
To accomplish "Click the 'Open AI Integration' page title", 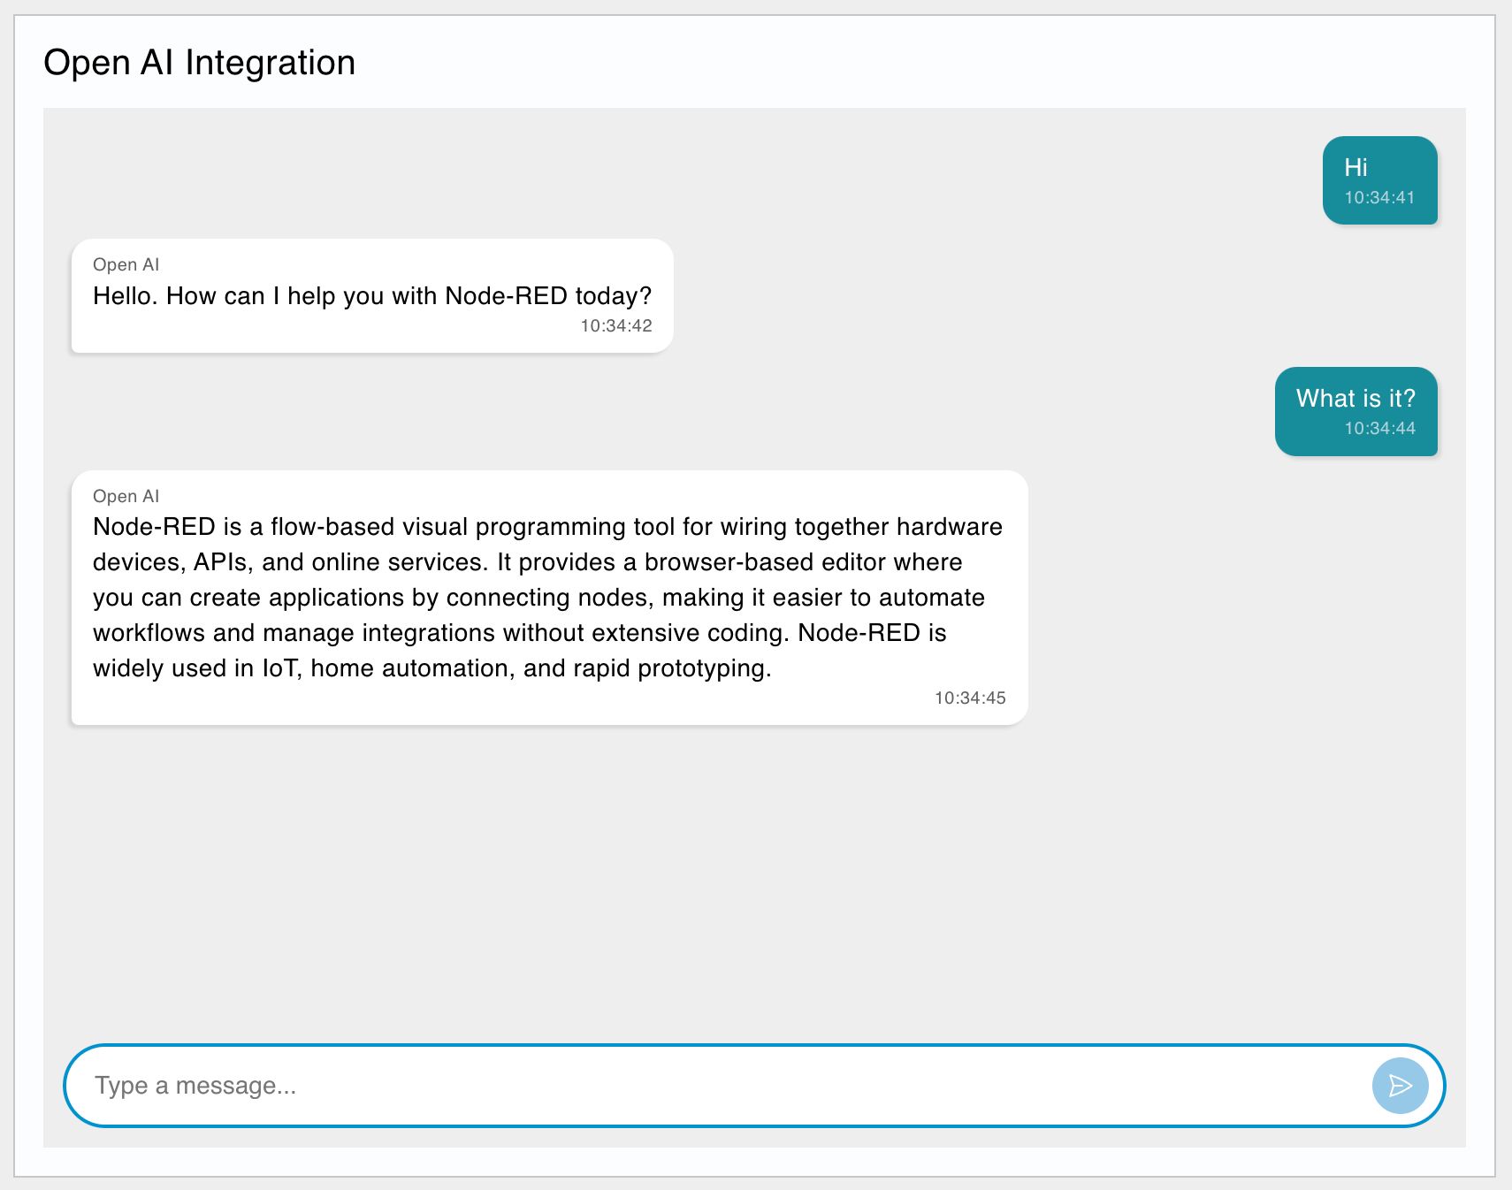I will tap(200, 62).
